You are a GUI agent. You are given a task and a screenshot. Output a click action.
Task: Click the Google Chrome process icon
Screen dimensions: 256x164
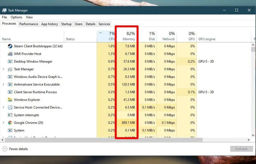coord(10,123)
